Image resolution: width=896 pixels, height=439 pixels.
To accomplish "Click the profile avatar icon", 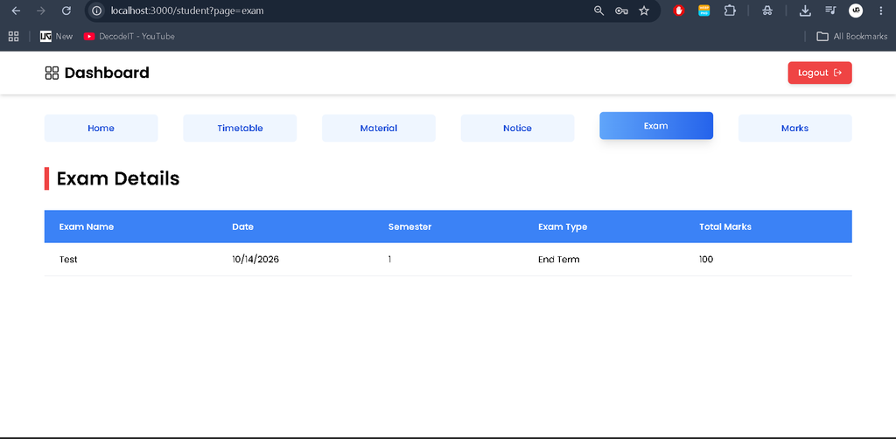I will coord(856,10).
